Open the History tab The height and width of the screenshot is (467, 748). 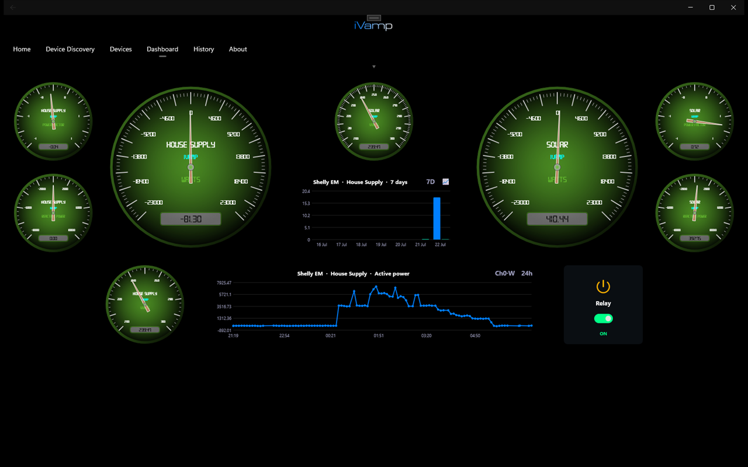point(204,49)
